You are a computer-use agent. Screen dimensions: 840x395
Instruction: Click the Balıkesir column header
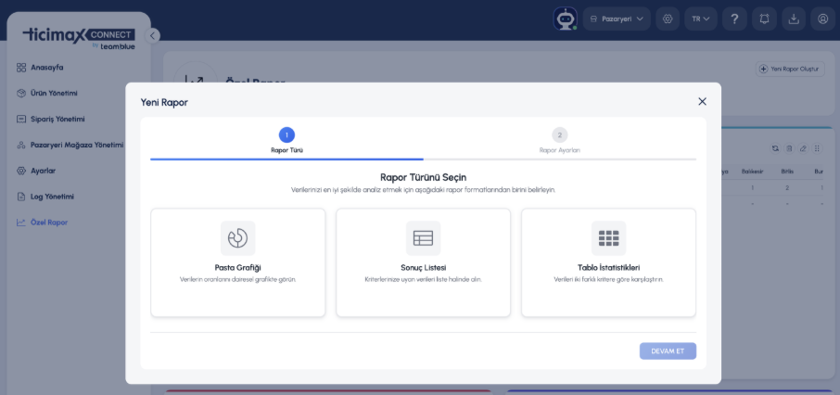pos(752,172)
